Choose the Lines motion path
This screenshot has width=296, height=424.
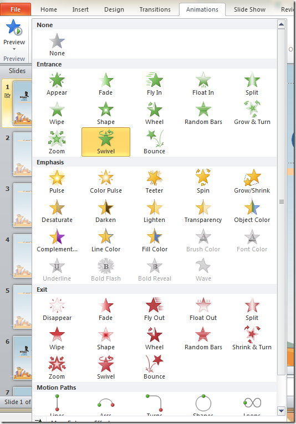pyautogui.click(x=57, y=404)
